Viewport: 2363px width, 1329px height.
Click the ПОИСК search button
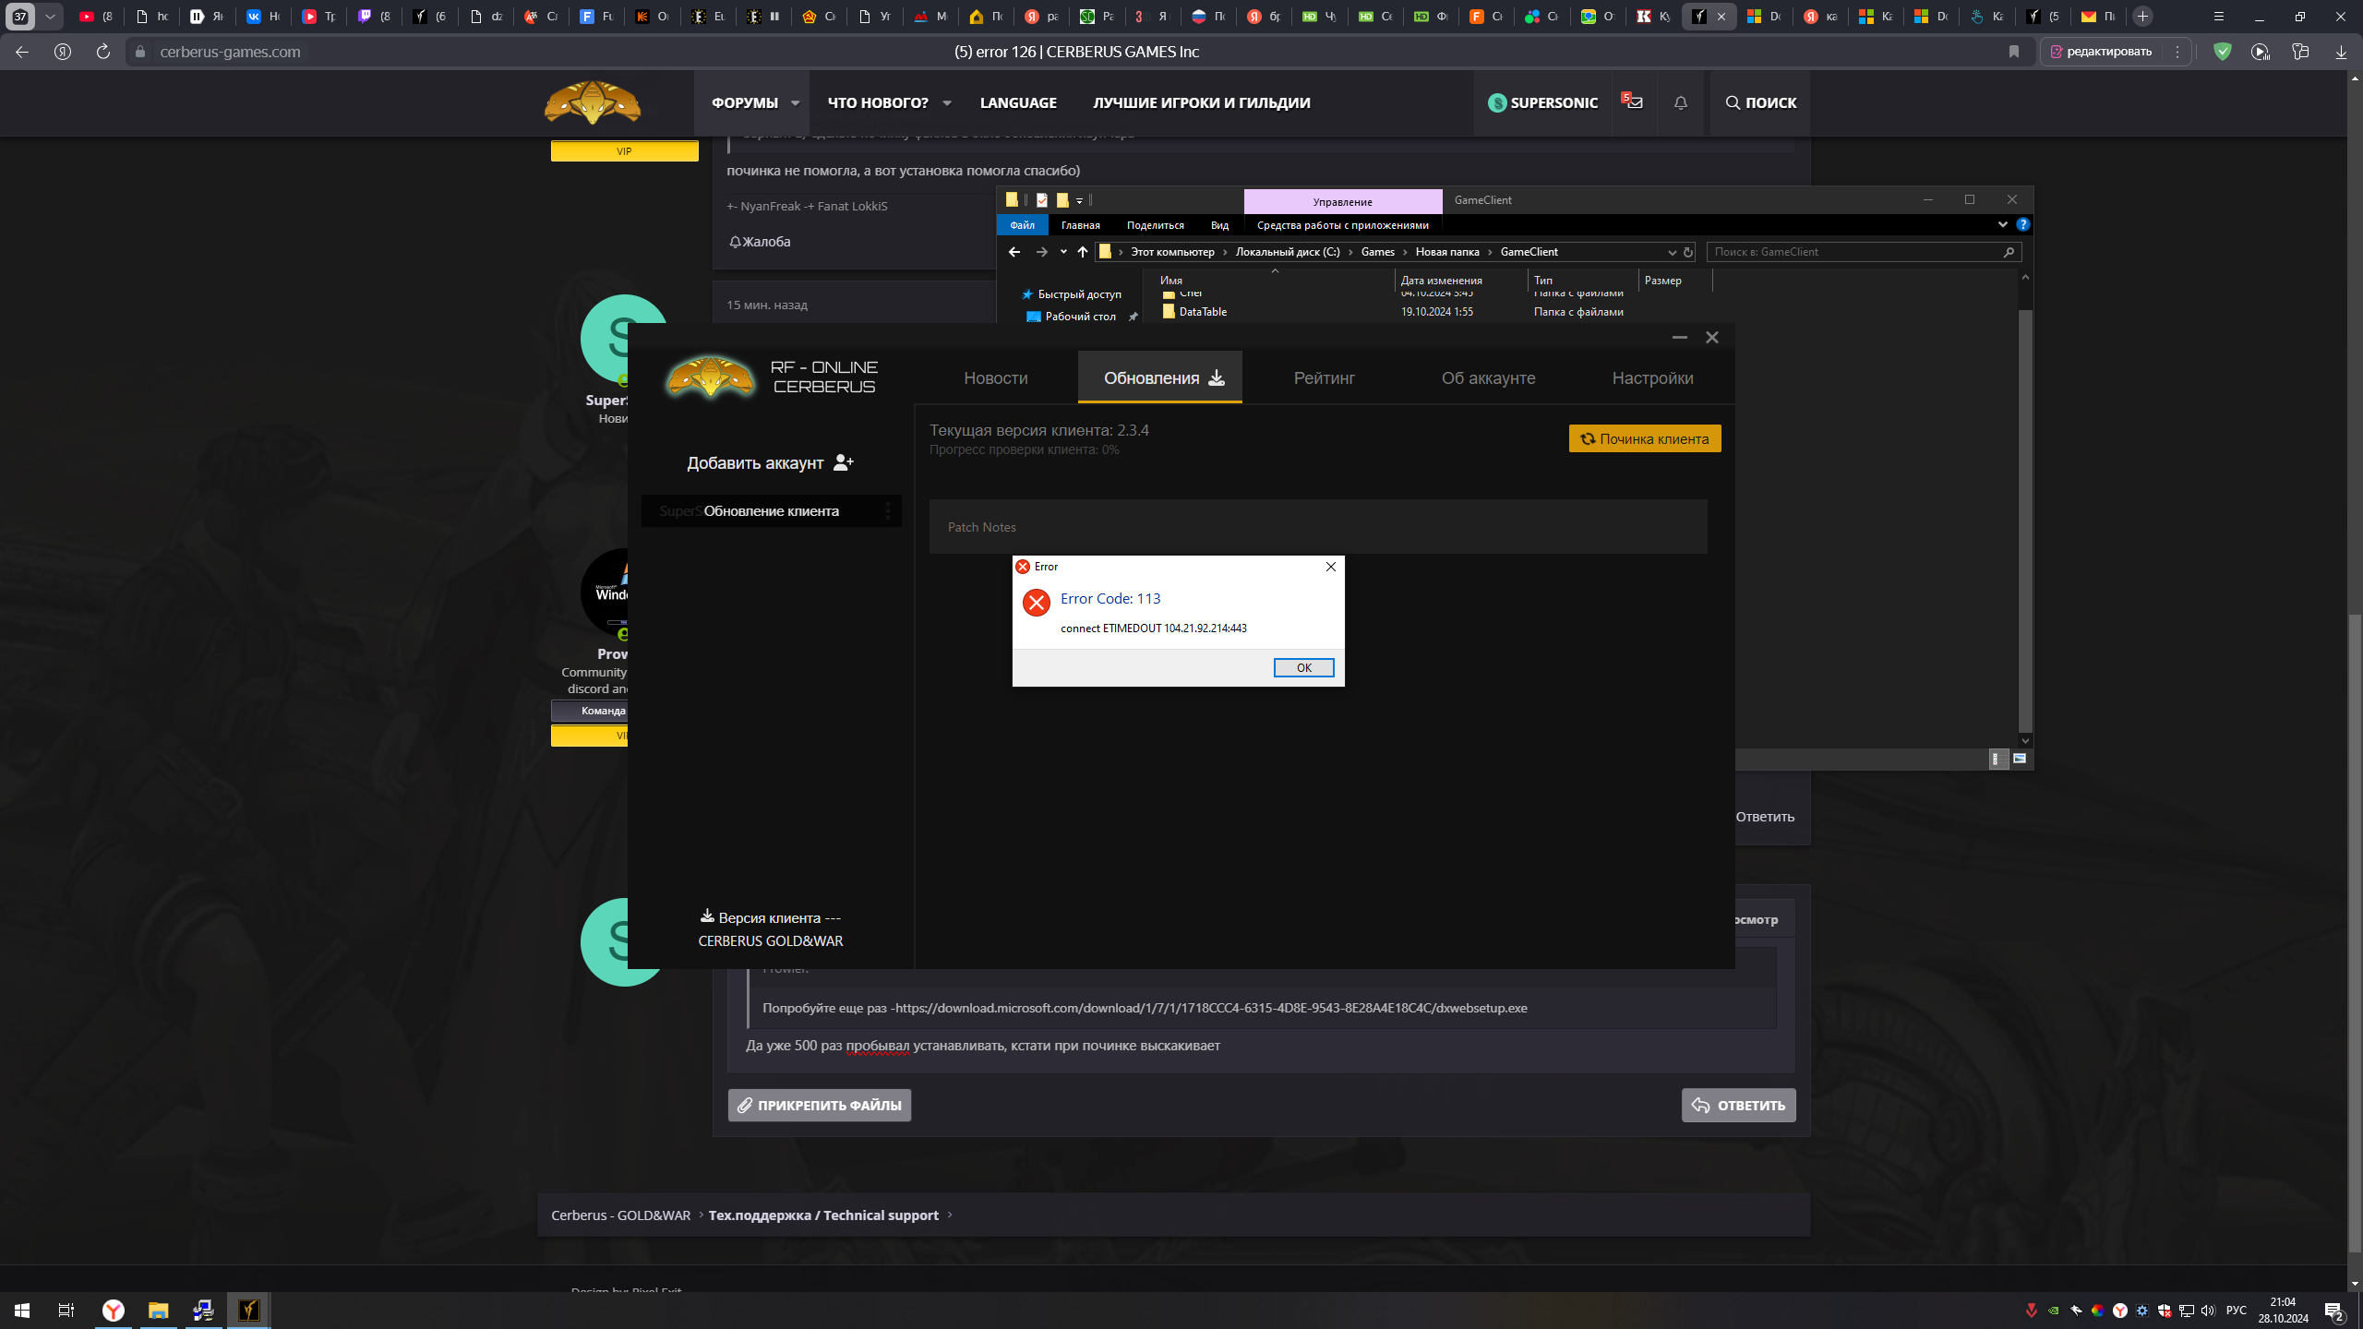[1759, 102]
